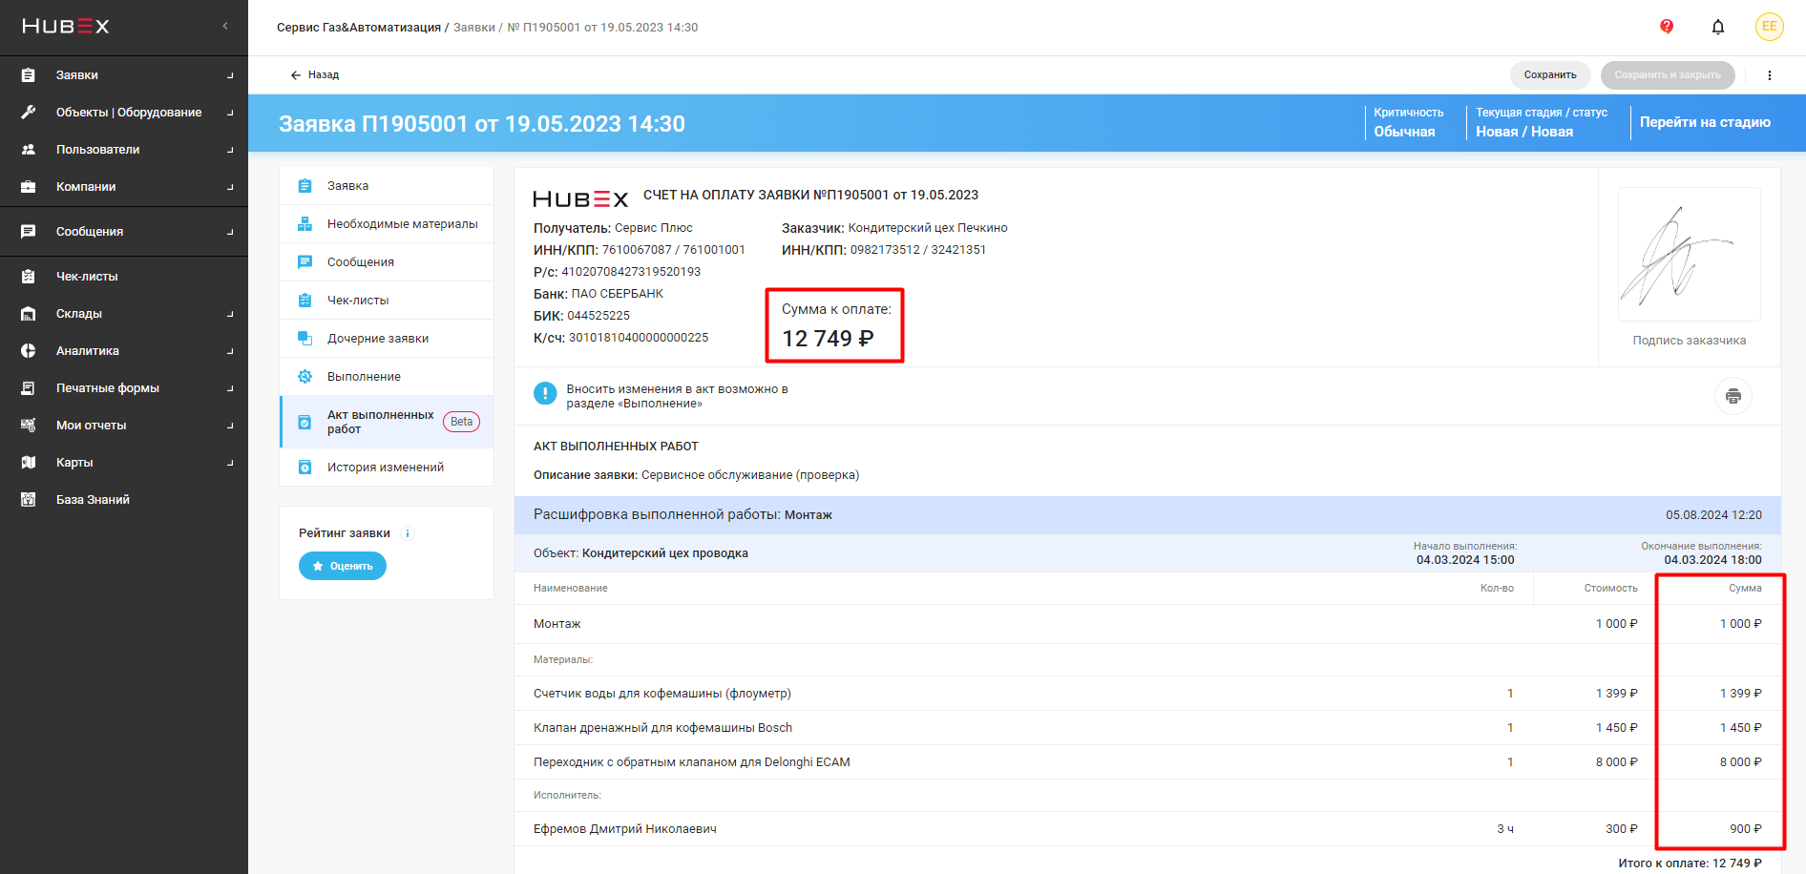1806x874 pixels.
Task: Click the info icon beside Рейтинг заявки
Action: pyautogui.click(x=408, y=533)
